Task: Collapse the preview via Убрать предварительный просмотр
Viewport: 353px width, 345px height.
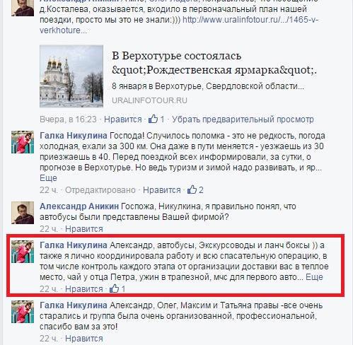Action: coord(243,119)
